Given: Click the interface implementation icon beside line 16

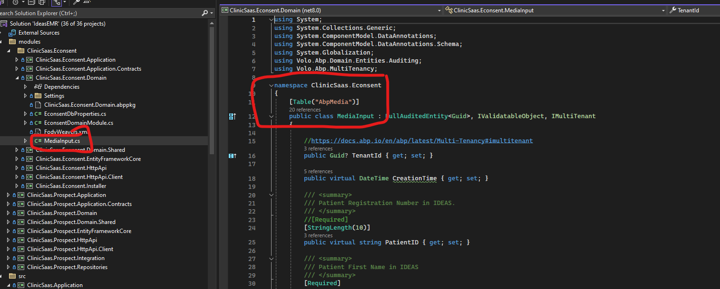Looking at the screenshot, I should [233, 156].
